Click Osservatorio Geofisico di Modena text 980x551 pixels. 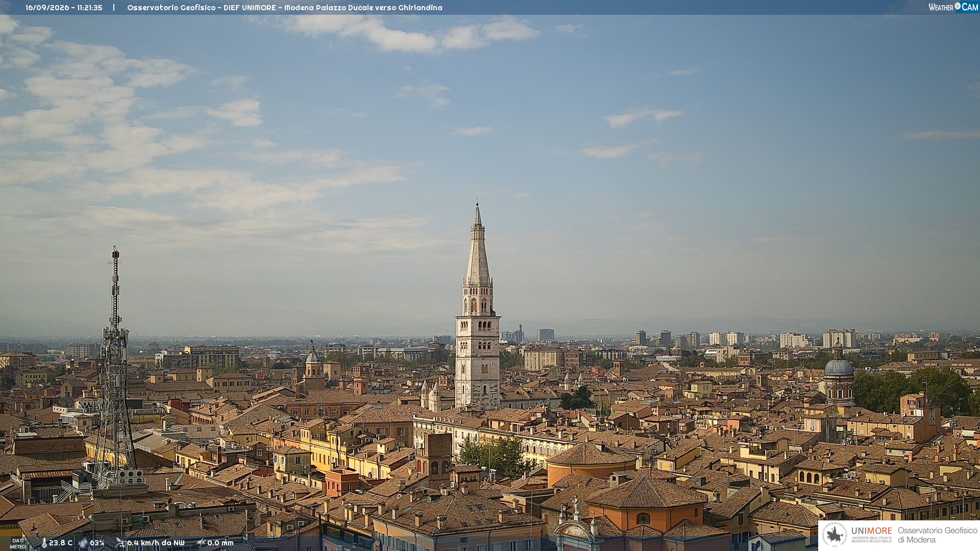click(937, 535)
